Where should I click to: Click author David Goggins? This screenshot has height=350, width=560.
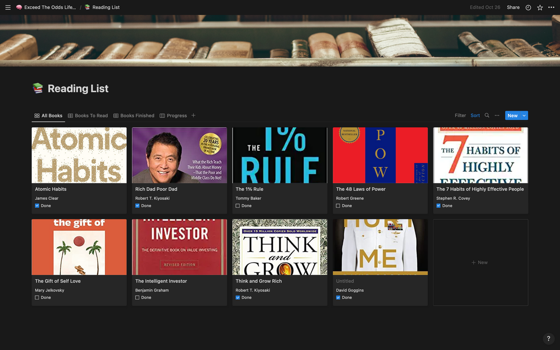click(350, 290)
